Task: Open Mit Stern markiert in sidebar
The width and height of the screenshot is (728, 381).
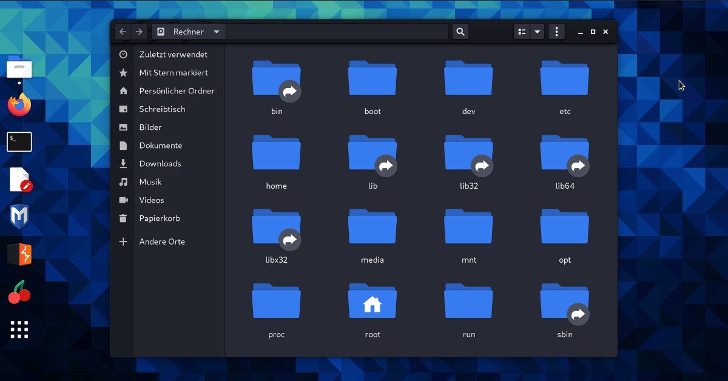Action: (174, 73)
